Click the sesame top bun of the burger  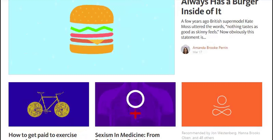92,14
